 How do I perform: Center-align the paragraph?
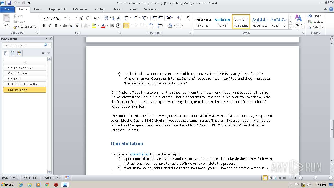point(133,26)
